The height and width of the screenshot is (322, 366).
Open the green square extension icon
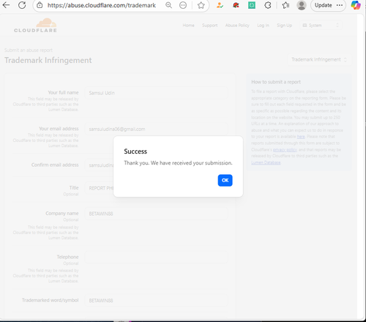click(x=252, y=5)
